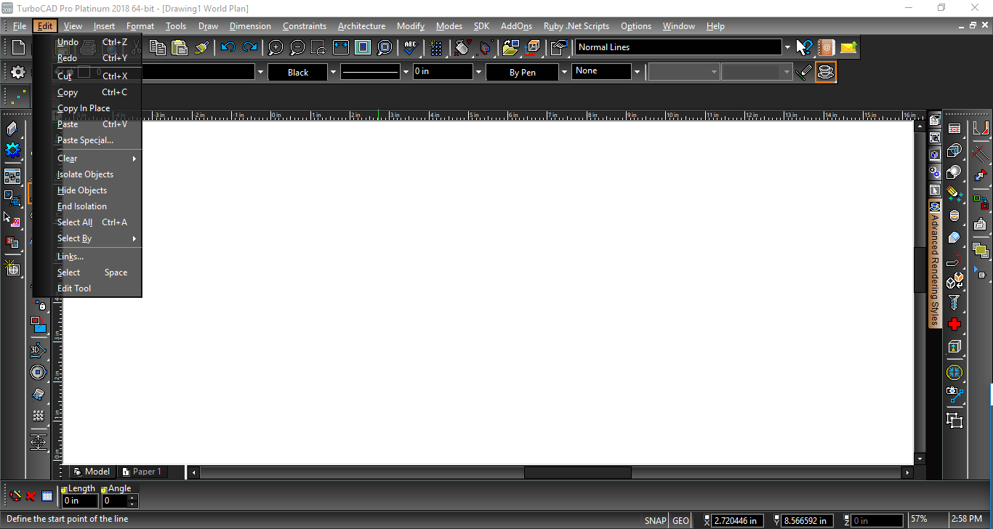This screenshot has width=993, height=529.
Task: Click the Help pointer question mark icon
Action: 804,47
